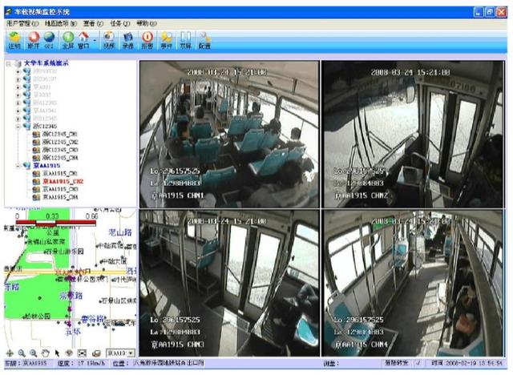Select the red 京AA1915_CH2 channel
The width and height of the screenshot is (513, 375).
pyautogui.click(x=63, y=181)
